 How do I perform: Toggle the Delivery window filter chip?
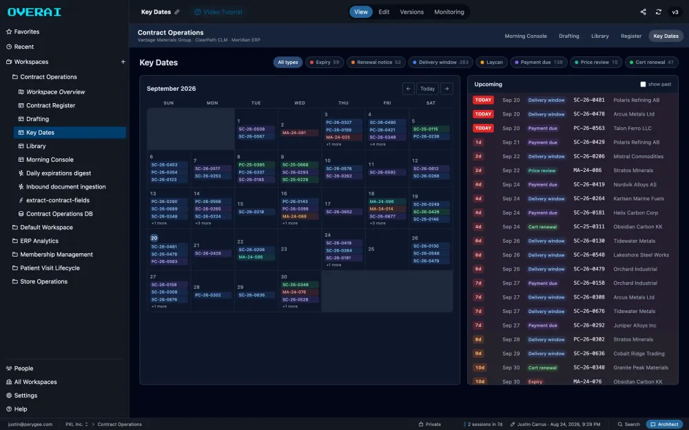[x=441, y=63]
